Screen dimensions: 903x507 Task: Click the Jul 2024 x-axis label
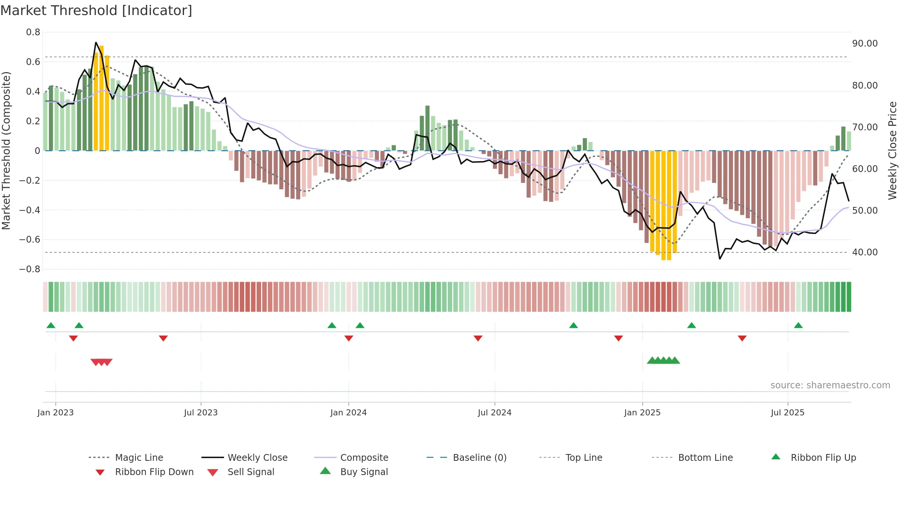495,412
